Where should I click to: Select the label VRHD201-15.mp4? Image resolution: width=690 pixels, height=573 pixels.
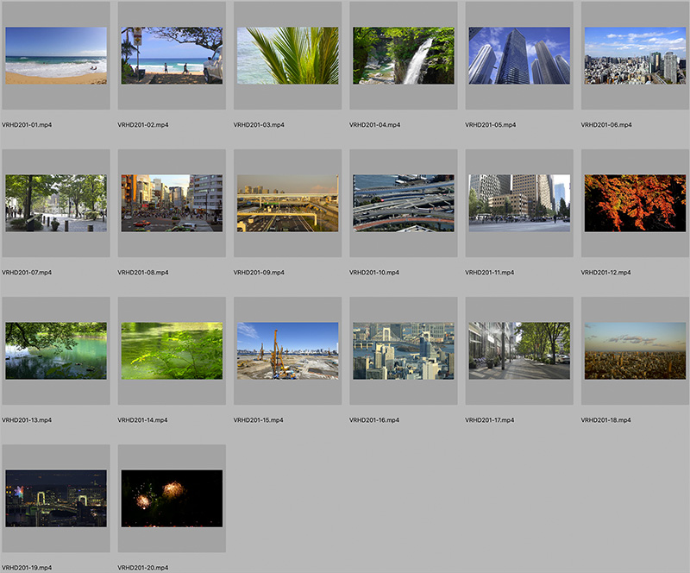coord(258,419)
